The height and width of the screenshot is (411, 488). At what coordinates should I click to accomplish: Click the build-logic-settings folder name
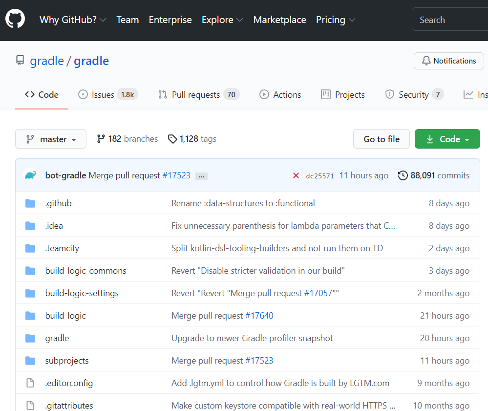(x=82, y=293)
